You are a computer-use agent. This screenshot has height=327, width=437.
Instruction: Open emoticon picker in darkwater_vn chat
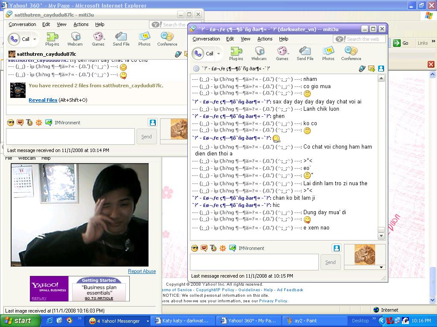[x=195, y=248]
